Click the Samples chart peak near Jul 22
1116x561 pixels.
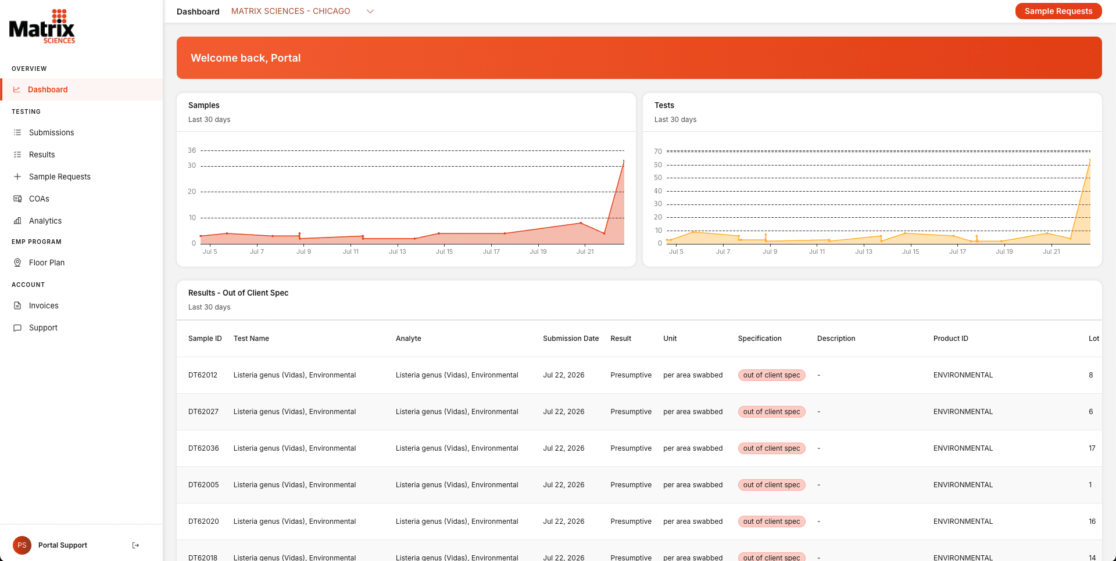click(624, 161)
